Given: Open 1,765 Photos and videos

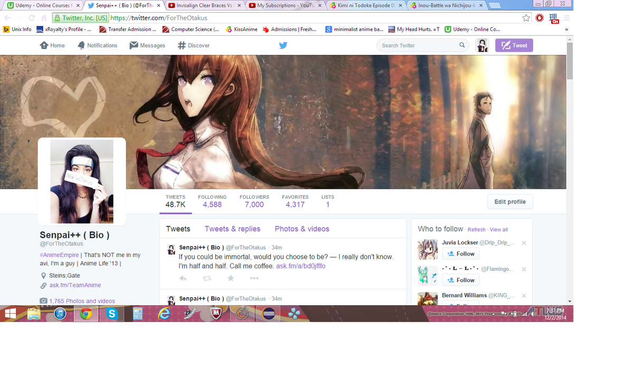Looking at the screenshot, I should pyautogui.click(x=82, y=301).
